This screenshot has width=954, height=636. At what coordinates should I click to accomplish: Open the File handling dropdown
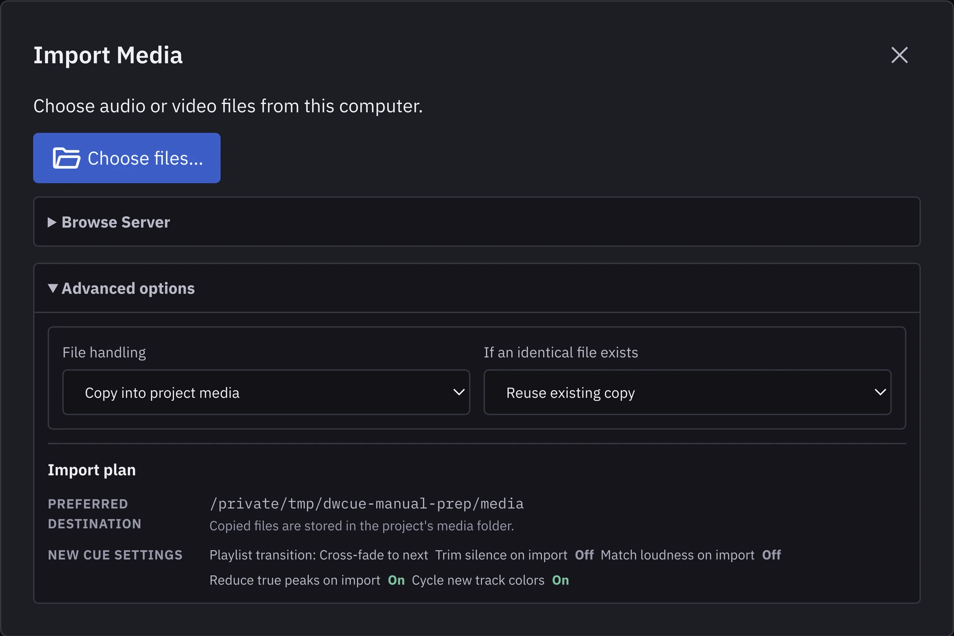click(x=266, y=392)
